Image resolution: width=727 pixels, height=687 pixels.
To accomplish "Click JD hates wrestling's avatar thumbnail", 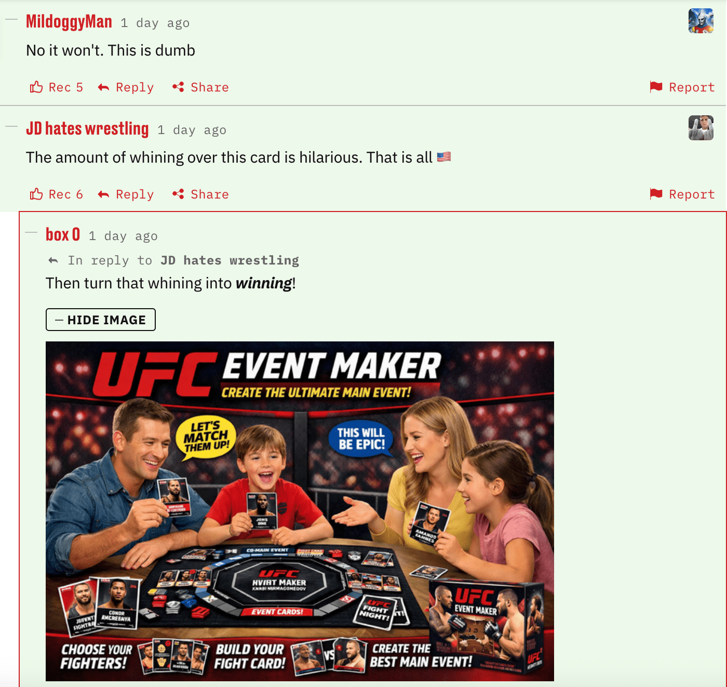I will (701, 128).
